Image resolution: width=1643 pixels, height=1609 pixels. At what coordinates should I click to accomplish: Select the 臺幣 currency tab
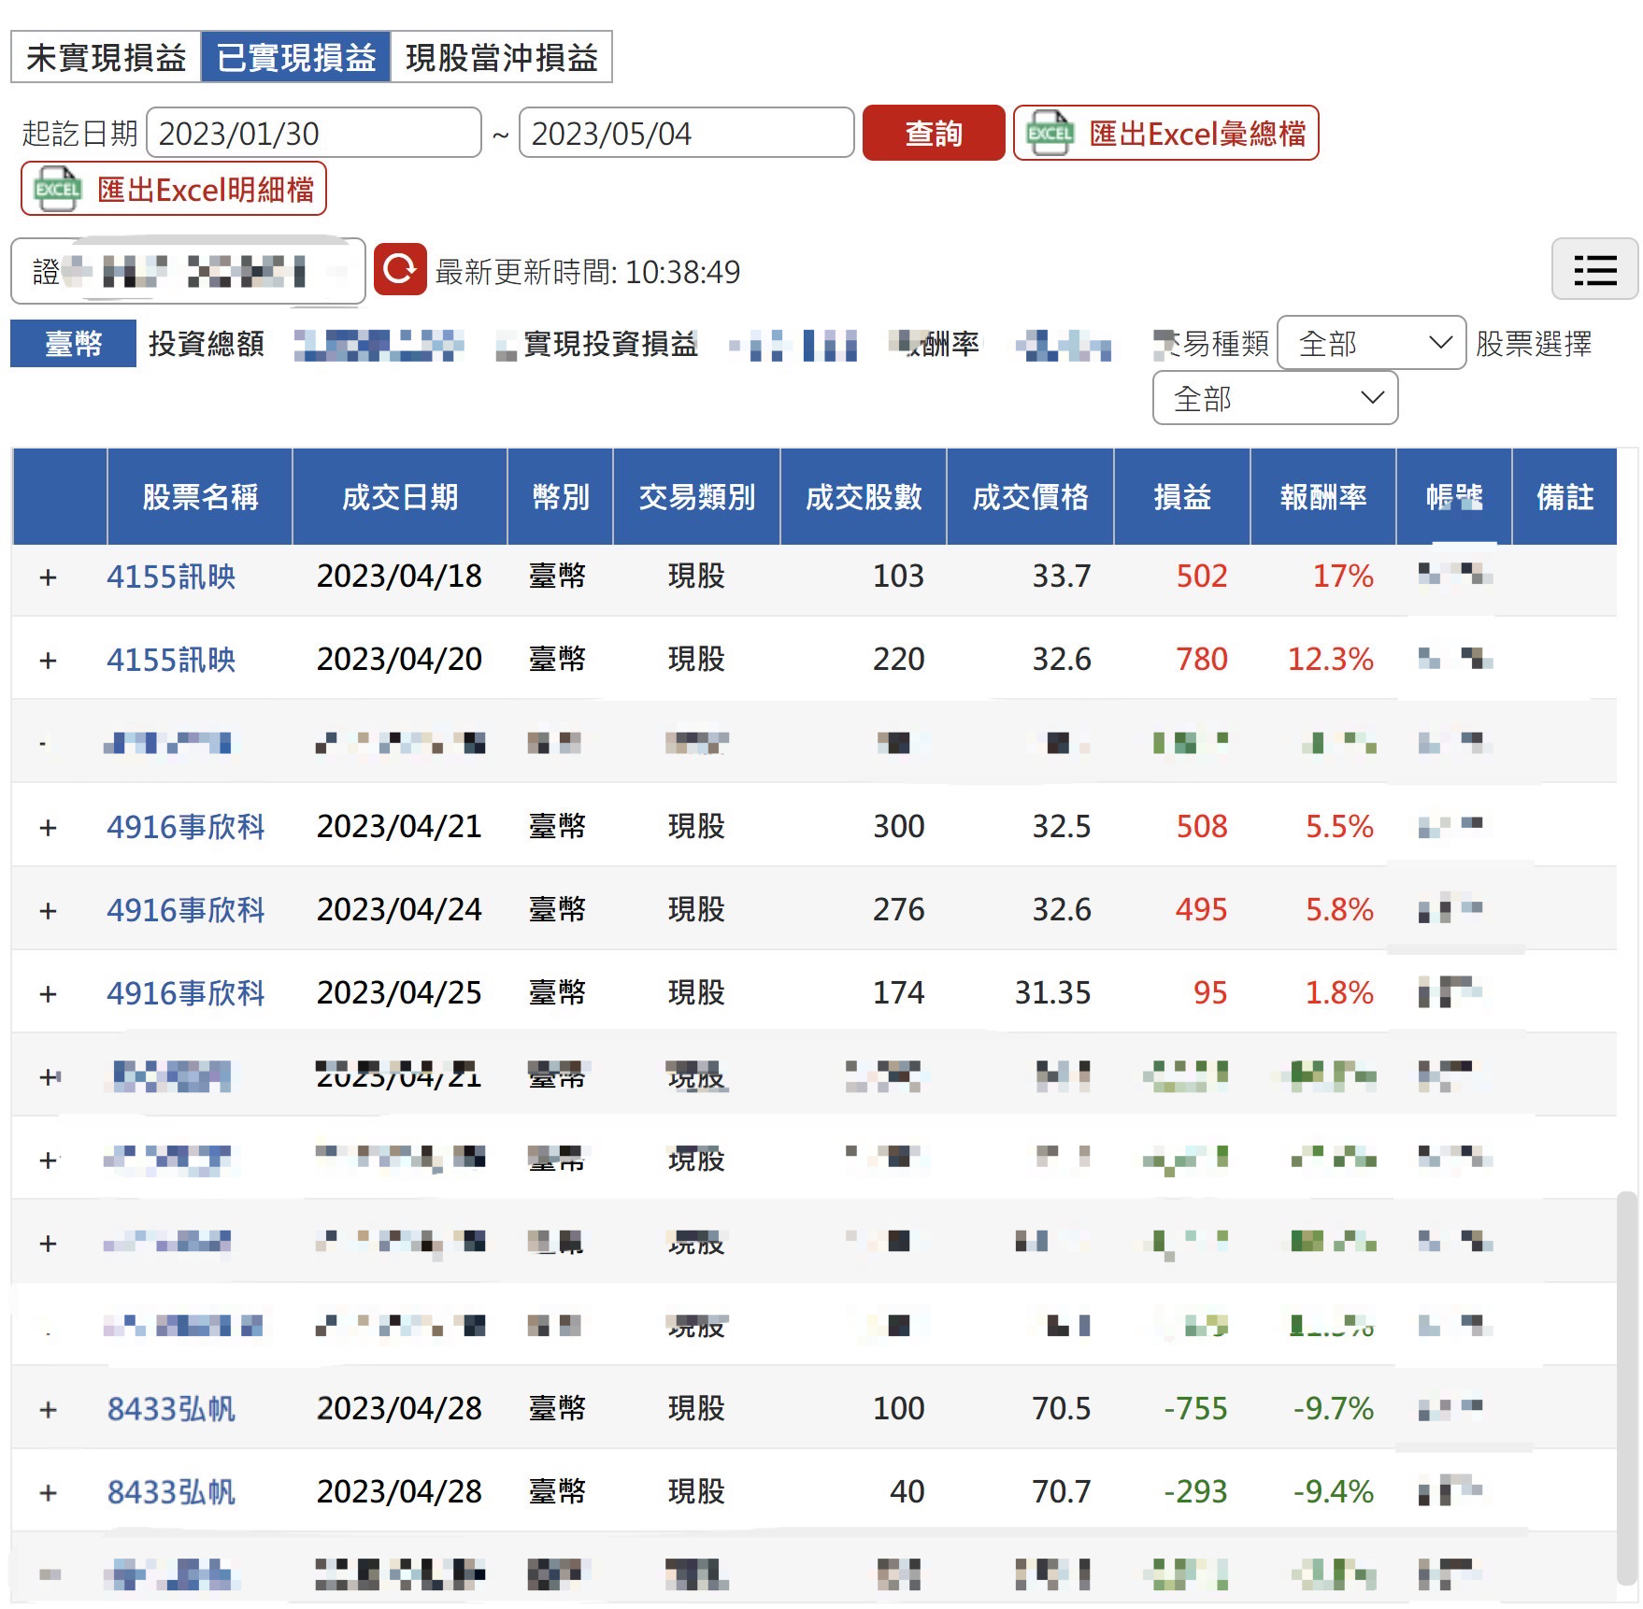(x=74, y=344)
